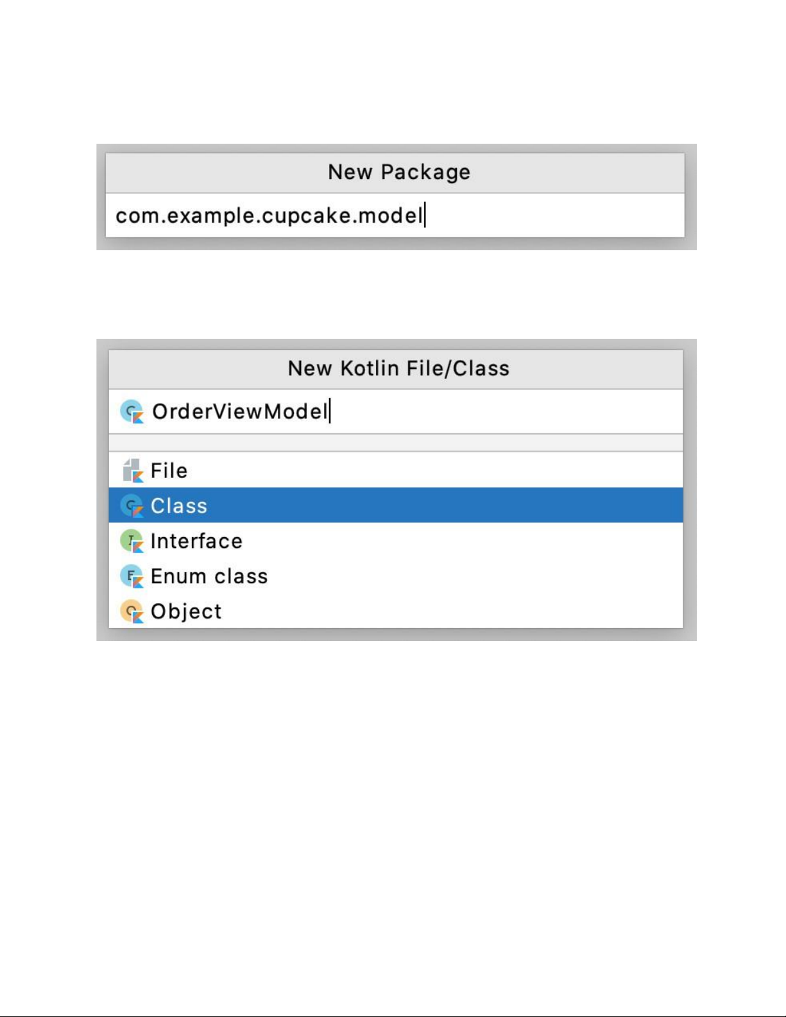This screenshot has width=786, height=1017.
Task: Choose Object from the list
Action: click(x=186, y=611)
